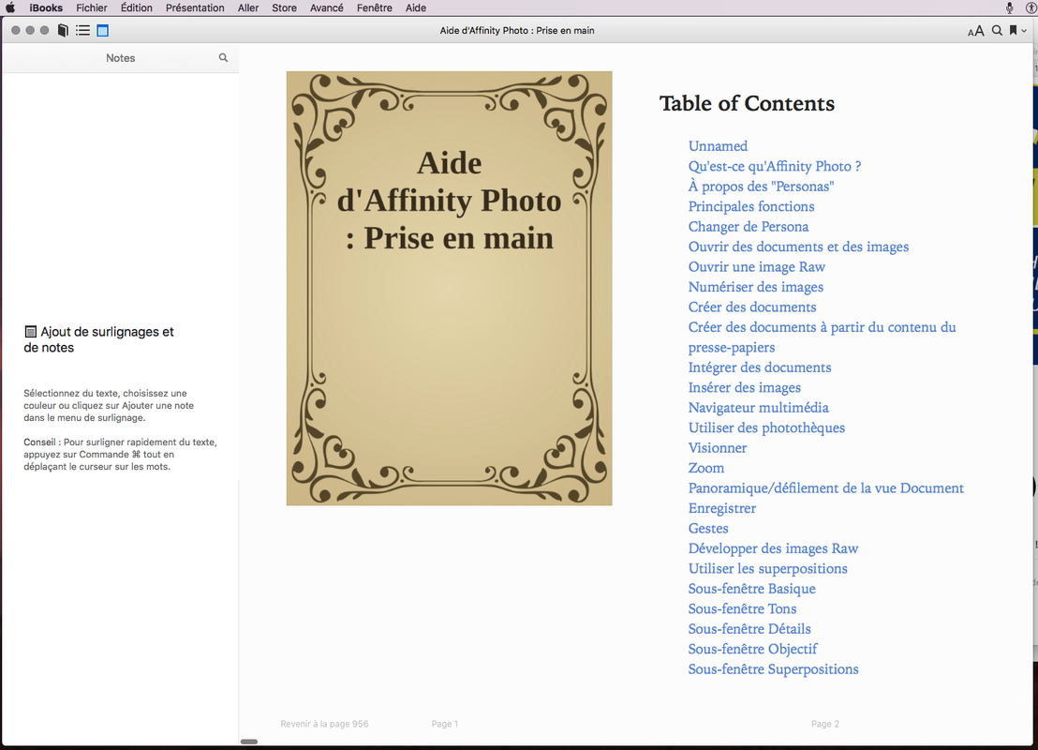Open Créer des documents link
Viewport: 1038px width, 750px height.
pyautogui.click(x=752, y=307)
